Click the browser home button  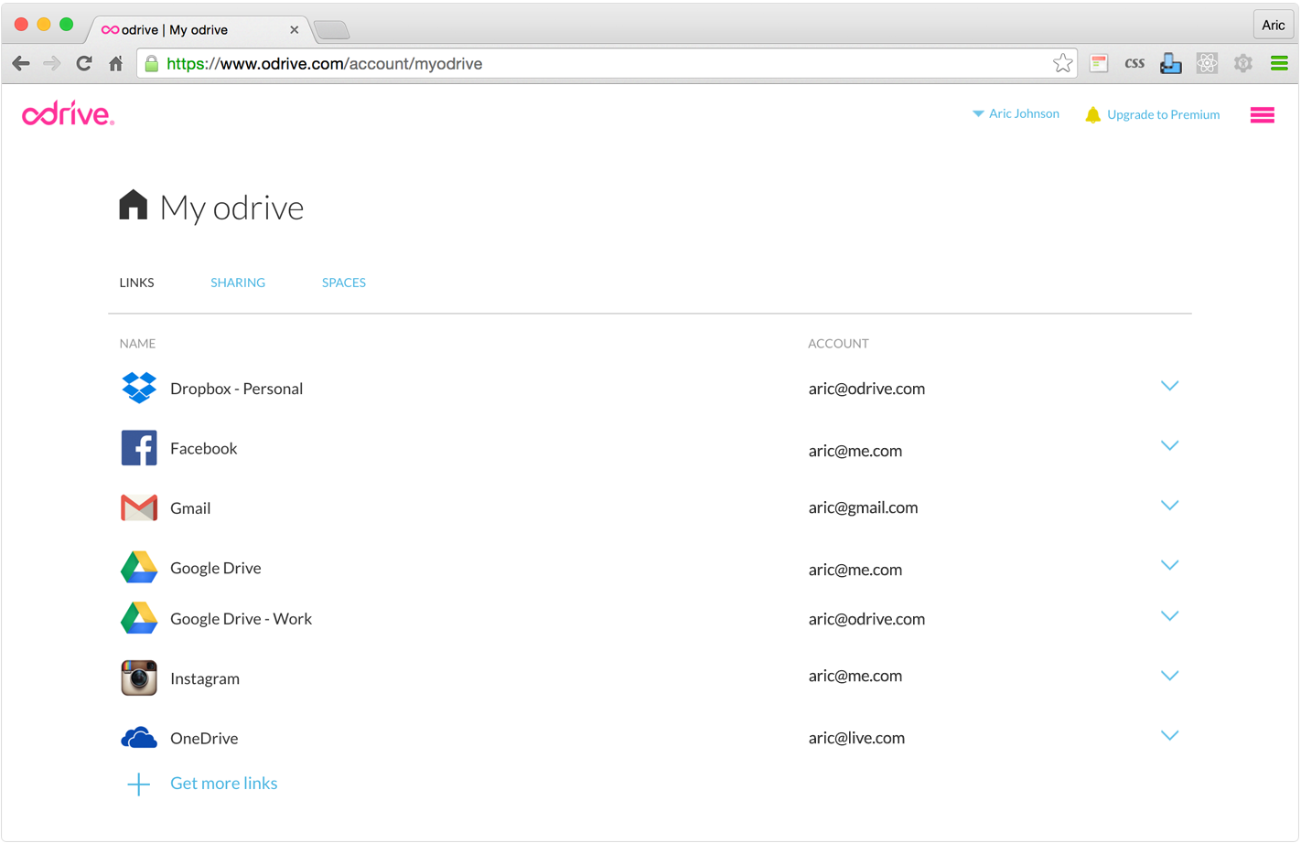(x=115, y=63)
